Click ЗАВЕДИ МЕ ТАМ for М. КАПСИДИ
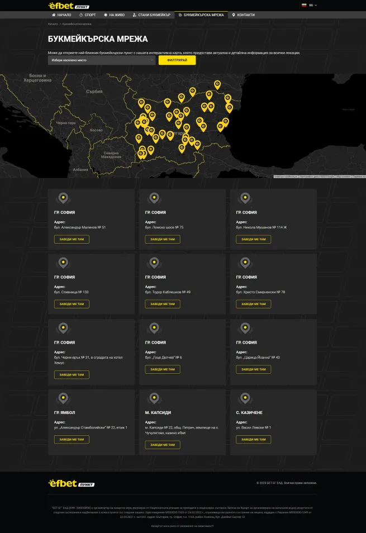 pyautogui.click(x=163, y=445)
